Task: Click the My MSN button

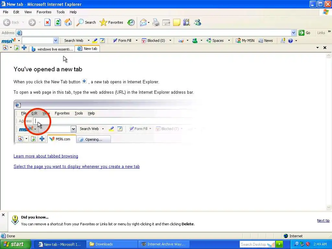Action: click(x=245, y=41)
